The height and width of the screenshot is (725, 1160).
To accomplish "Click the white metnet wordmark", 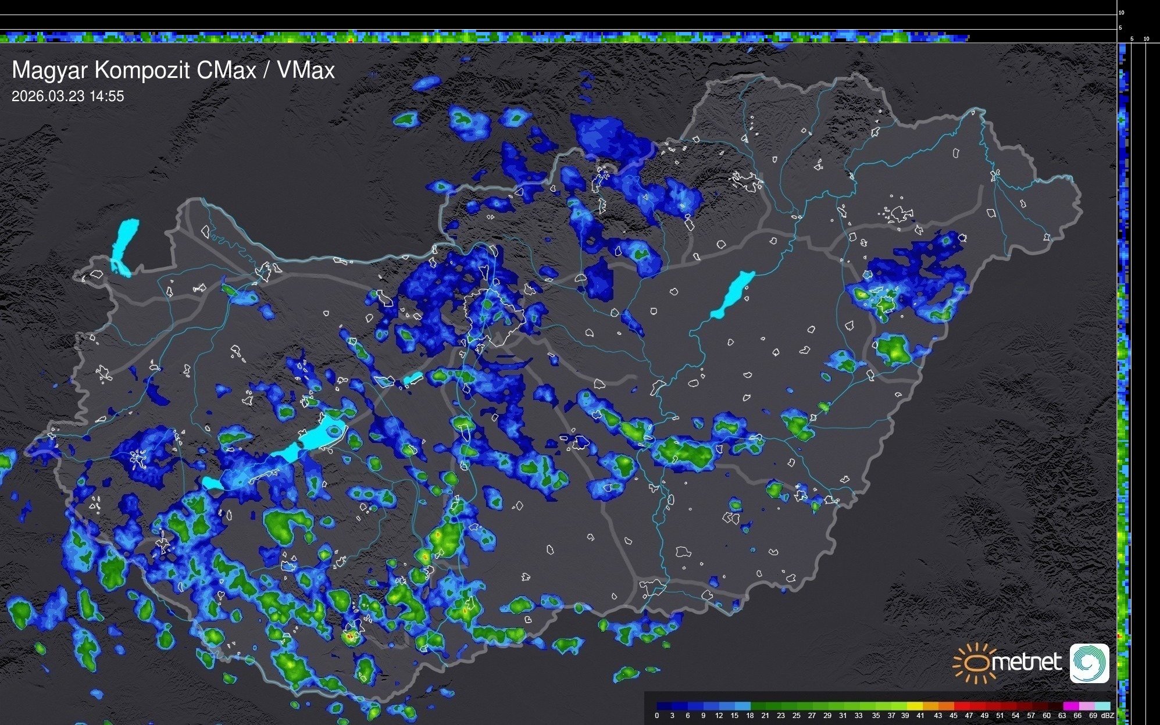I will tap(1026, 663).
